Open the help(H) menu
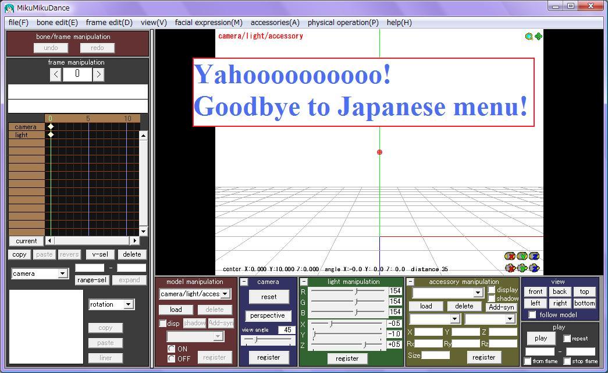608x373 pixels. click(x=399, y=23)
